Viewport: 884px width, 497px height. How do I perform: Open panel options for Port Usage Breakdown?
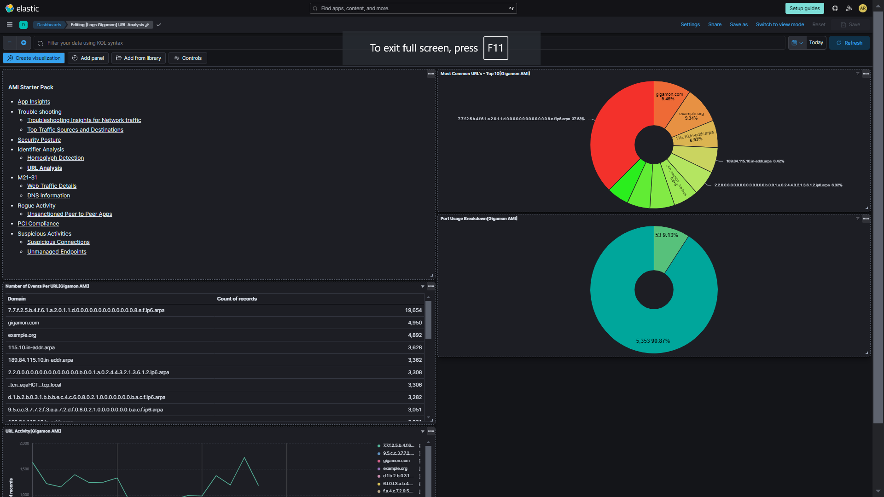click(866, 219)
